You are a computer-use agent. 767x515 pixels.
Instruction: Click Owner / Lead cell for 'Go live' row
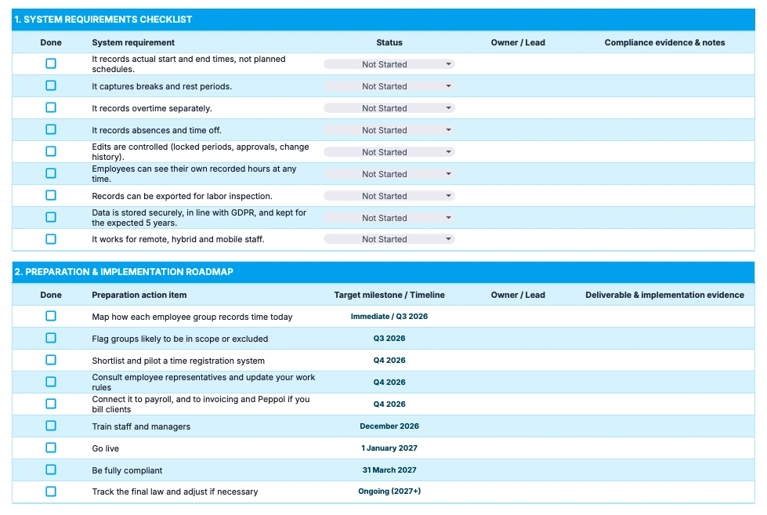coord(518,448)
